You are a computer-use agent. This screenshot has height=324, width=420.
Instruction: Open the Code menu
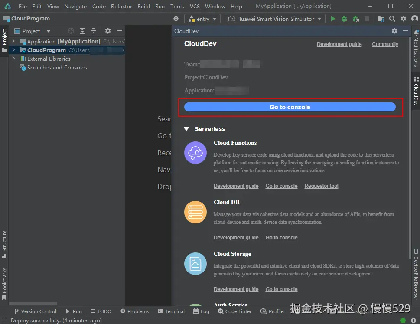99,6
